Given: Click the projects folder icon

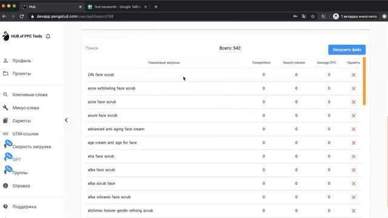Looking at the screenshot, I should click(5, 73).
